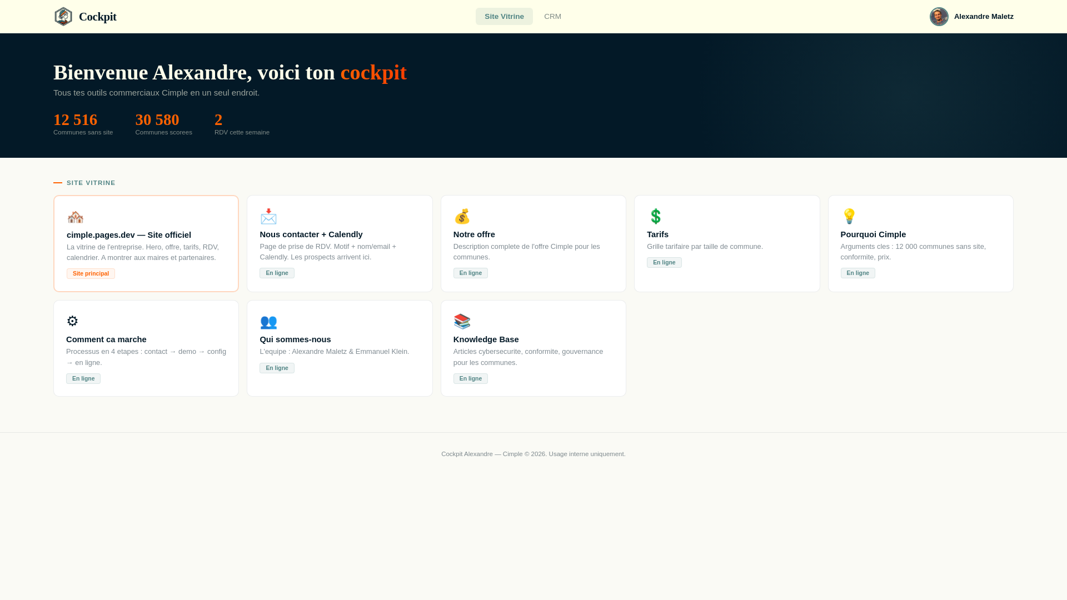This screenshot has height=600, width=1067.
Task: Open the Tarifs card title
Action: click(657, 234)
